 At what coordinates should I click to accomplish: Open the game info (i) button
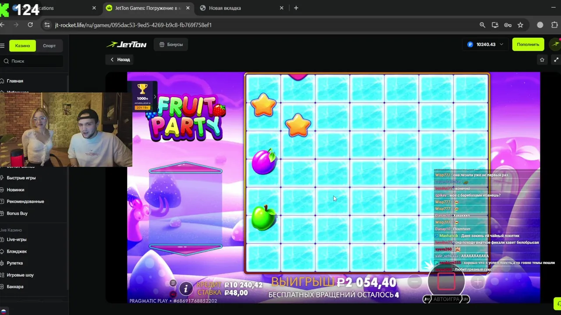pos(186,288)
